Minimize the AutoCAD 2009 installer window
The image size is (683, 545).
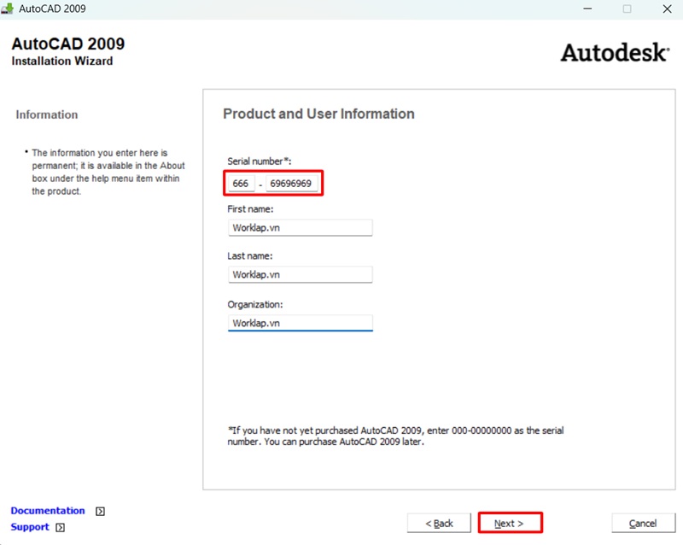pyautogui.click(x=588, y=9)
